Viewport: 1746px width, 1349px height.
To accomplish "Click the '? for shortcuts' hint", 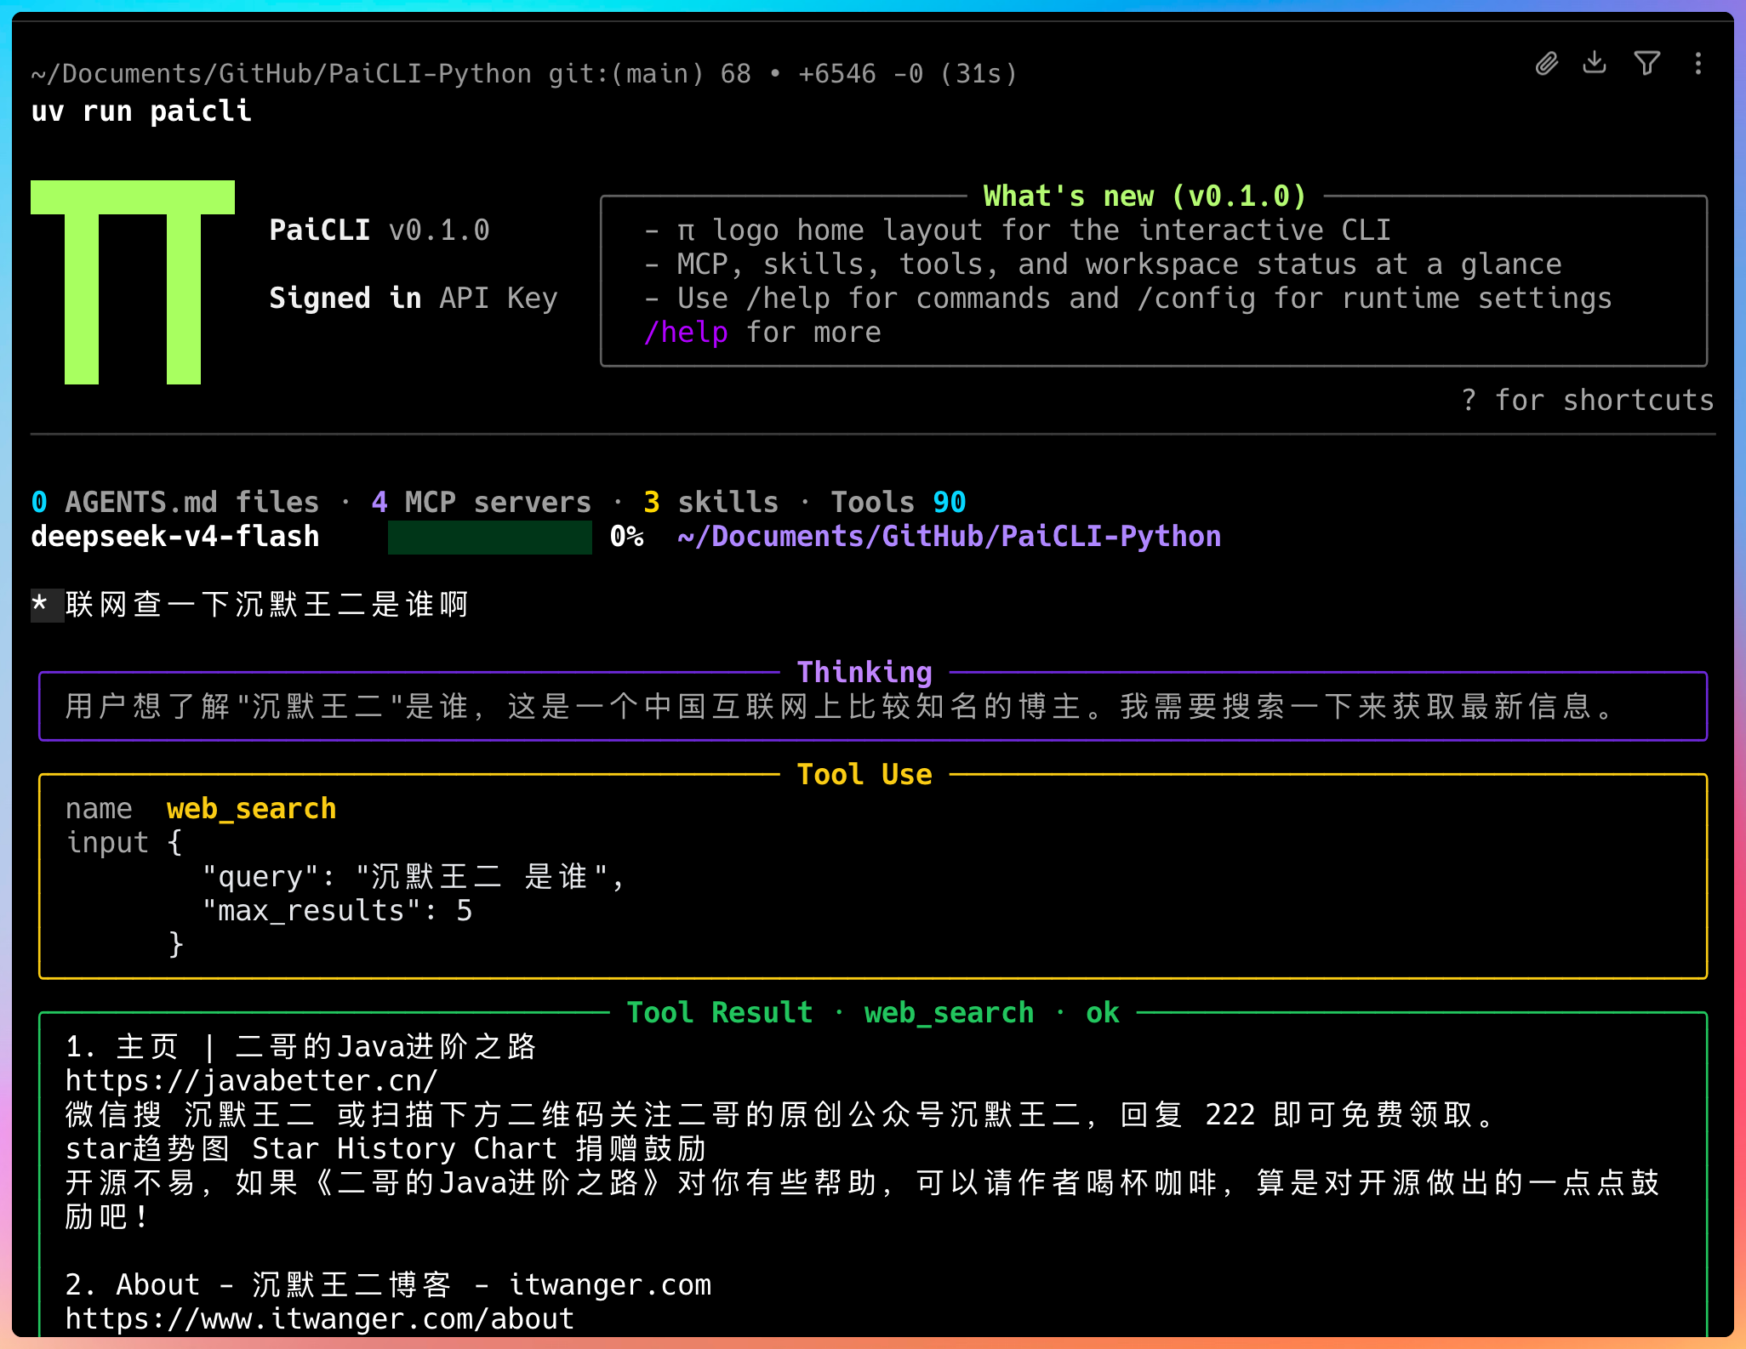I will pyautogui.click(x=1588, y=401).
